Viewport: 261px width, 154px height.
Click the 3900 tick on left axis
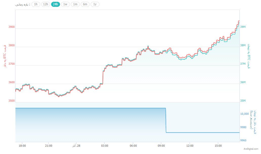(x=12, y=27)
